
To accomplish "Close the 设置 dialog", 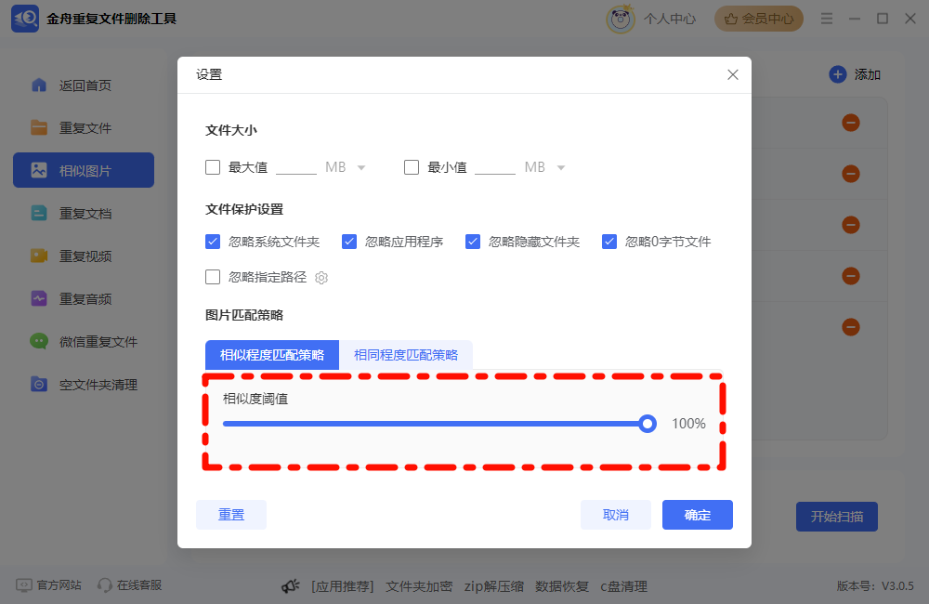I will coord(733,74).
